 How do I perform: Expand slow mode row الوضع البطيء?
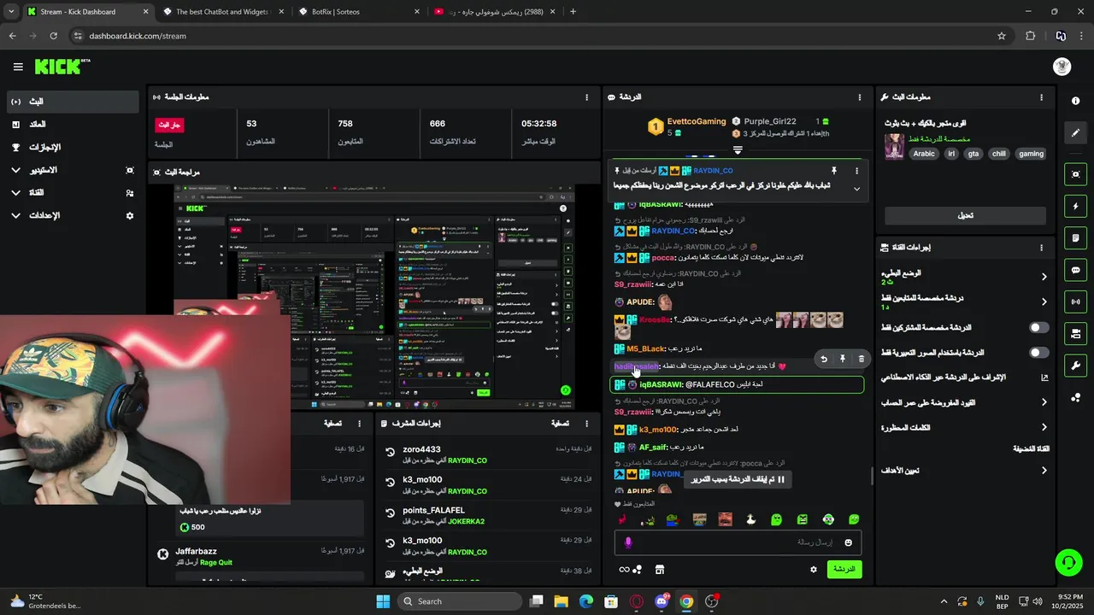tap(965, 277)
